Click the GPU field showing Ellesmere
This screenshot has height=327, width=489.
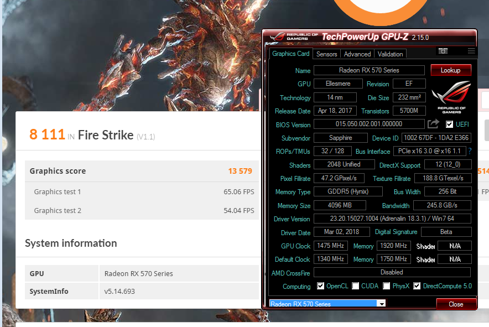click(x=338, y=84)
